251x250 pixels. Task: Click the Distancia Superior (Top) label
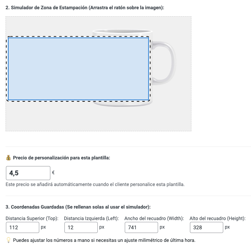[32, 219]
